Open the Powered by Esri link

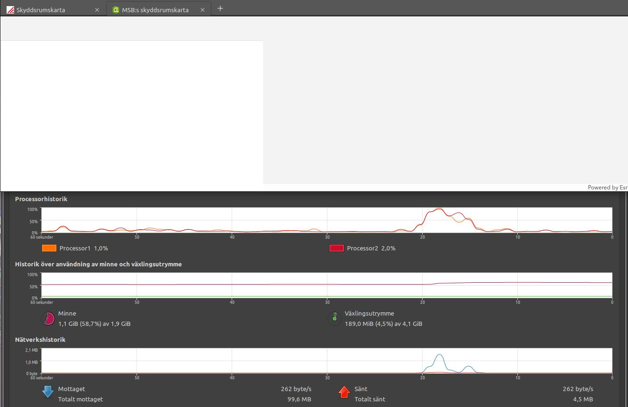[607, 188]
